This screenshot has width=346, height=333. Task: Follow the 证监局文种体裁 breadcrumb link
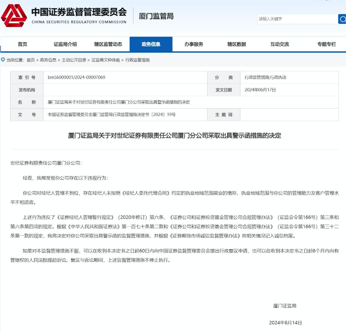pyautogui.click(x=106, y=60)
